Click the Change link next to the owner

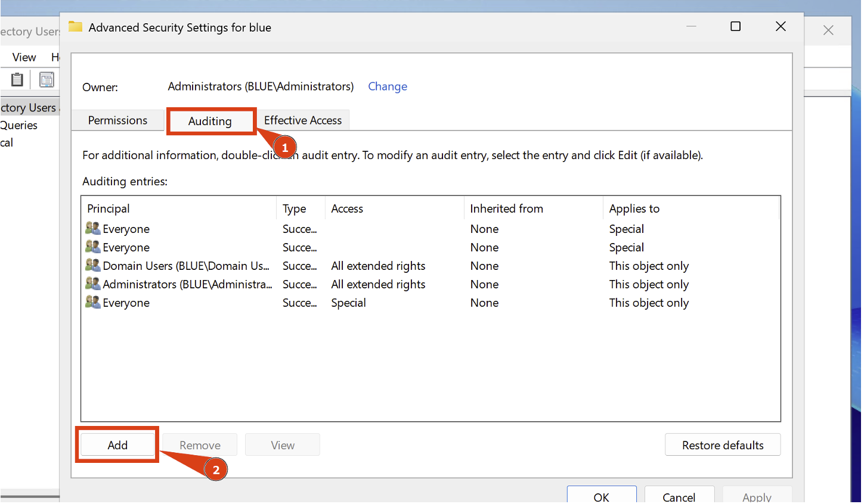(388, 86)
